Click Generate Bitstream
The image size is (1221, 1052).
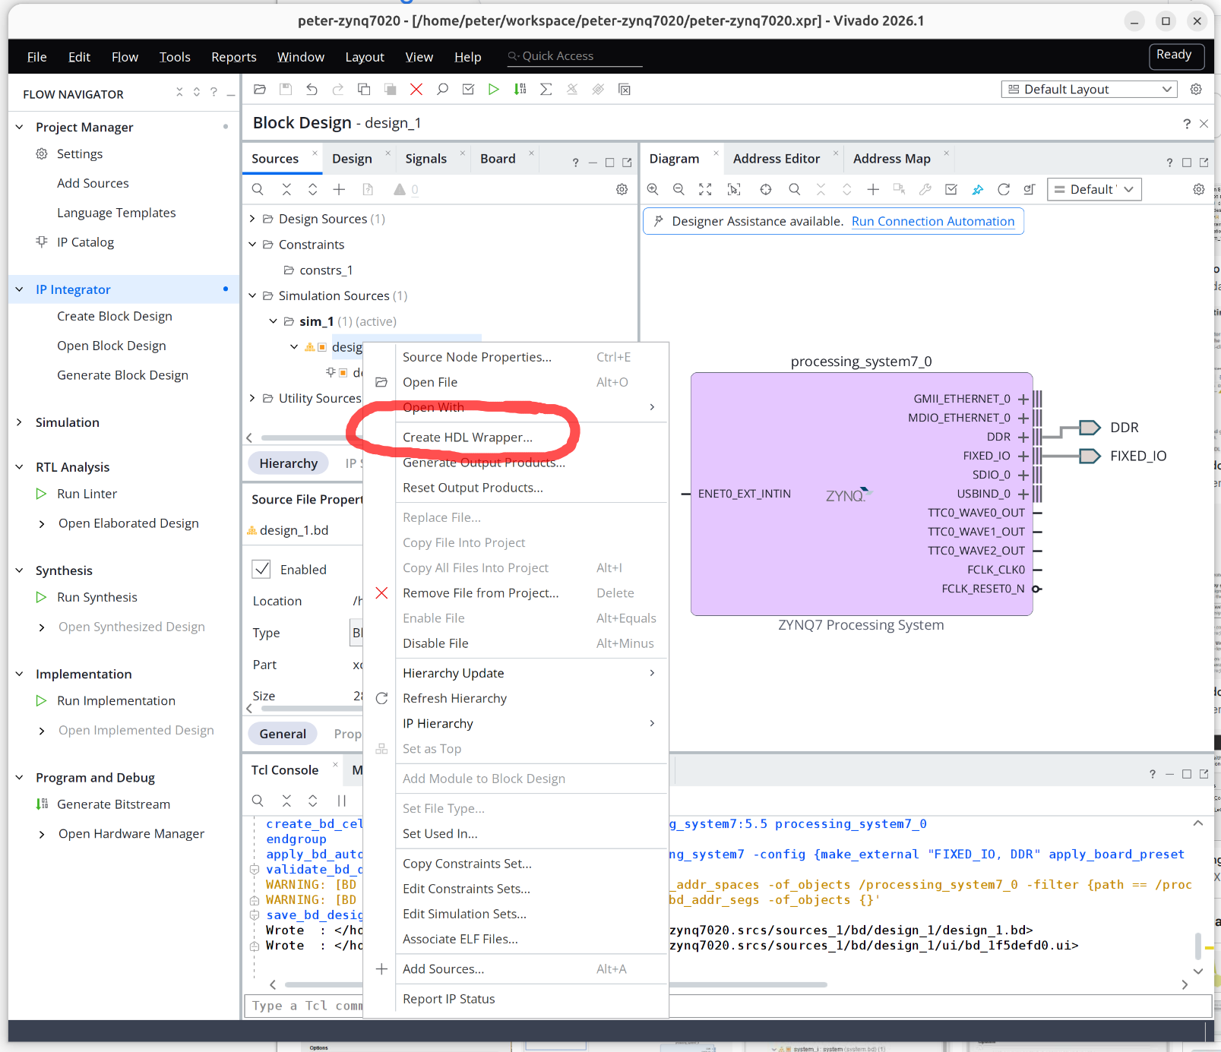(x=114, y=804)
